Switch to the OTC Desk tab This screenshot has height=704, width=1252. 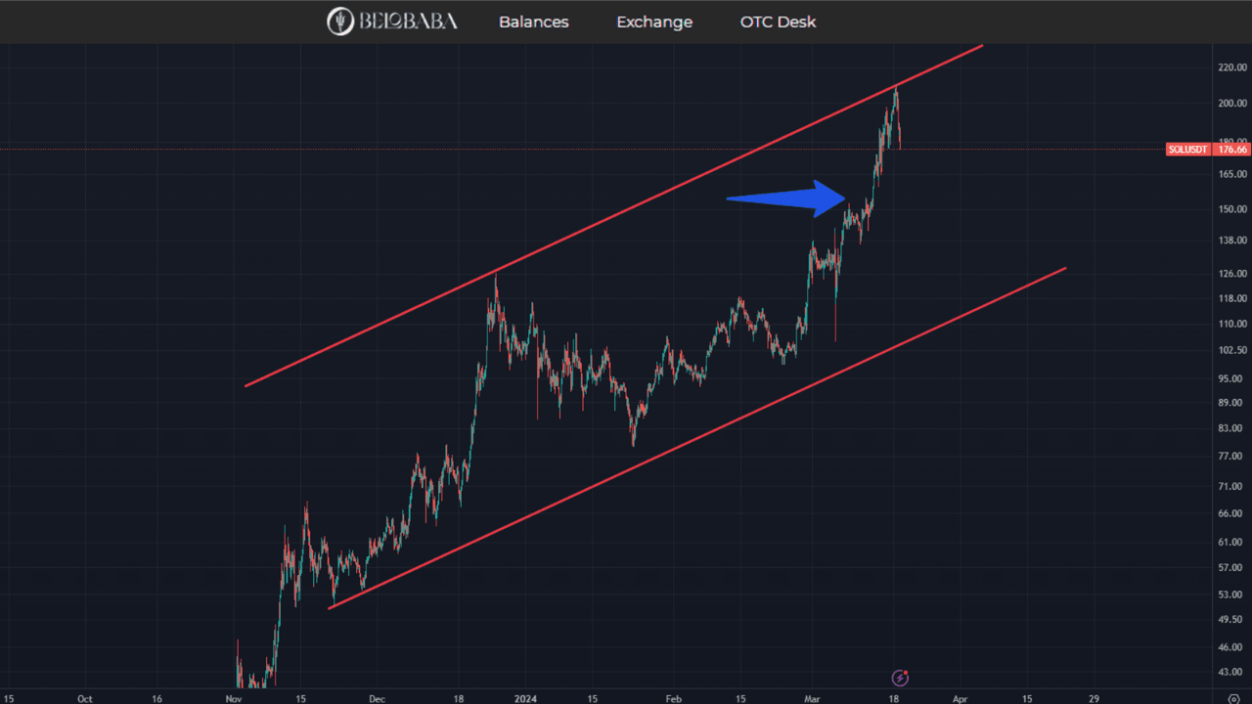point(778,22)
